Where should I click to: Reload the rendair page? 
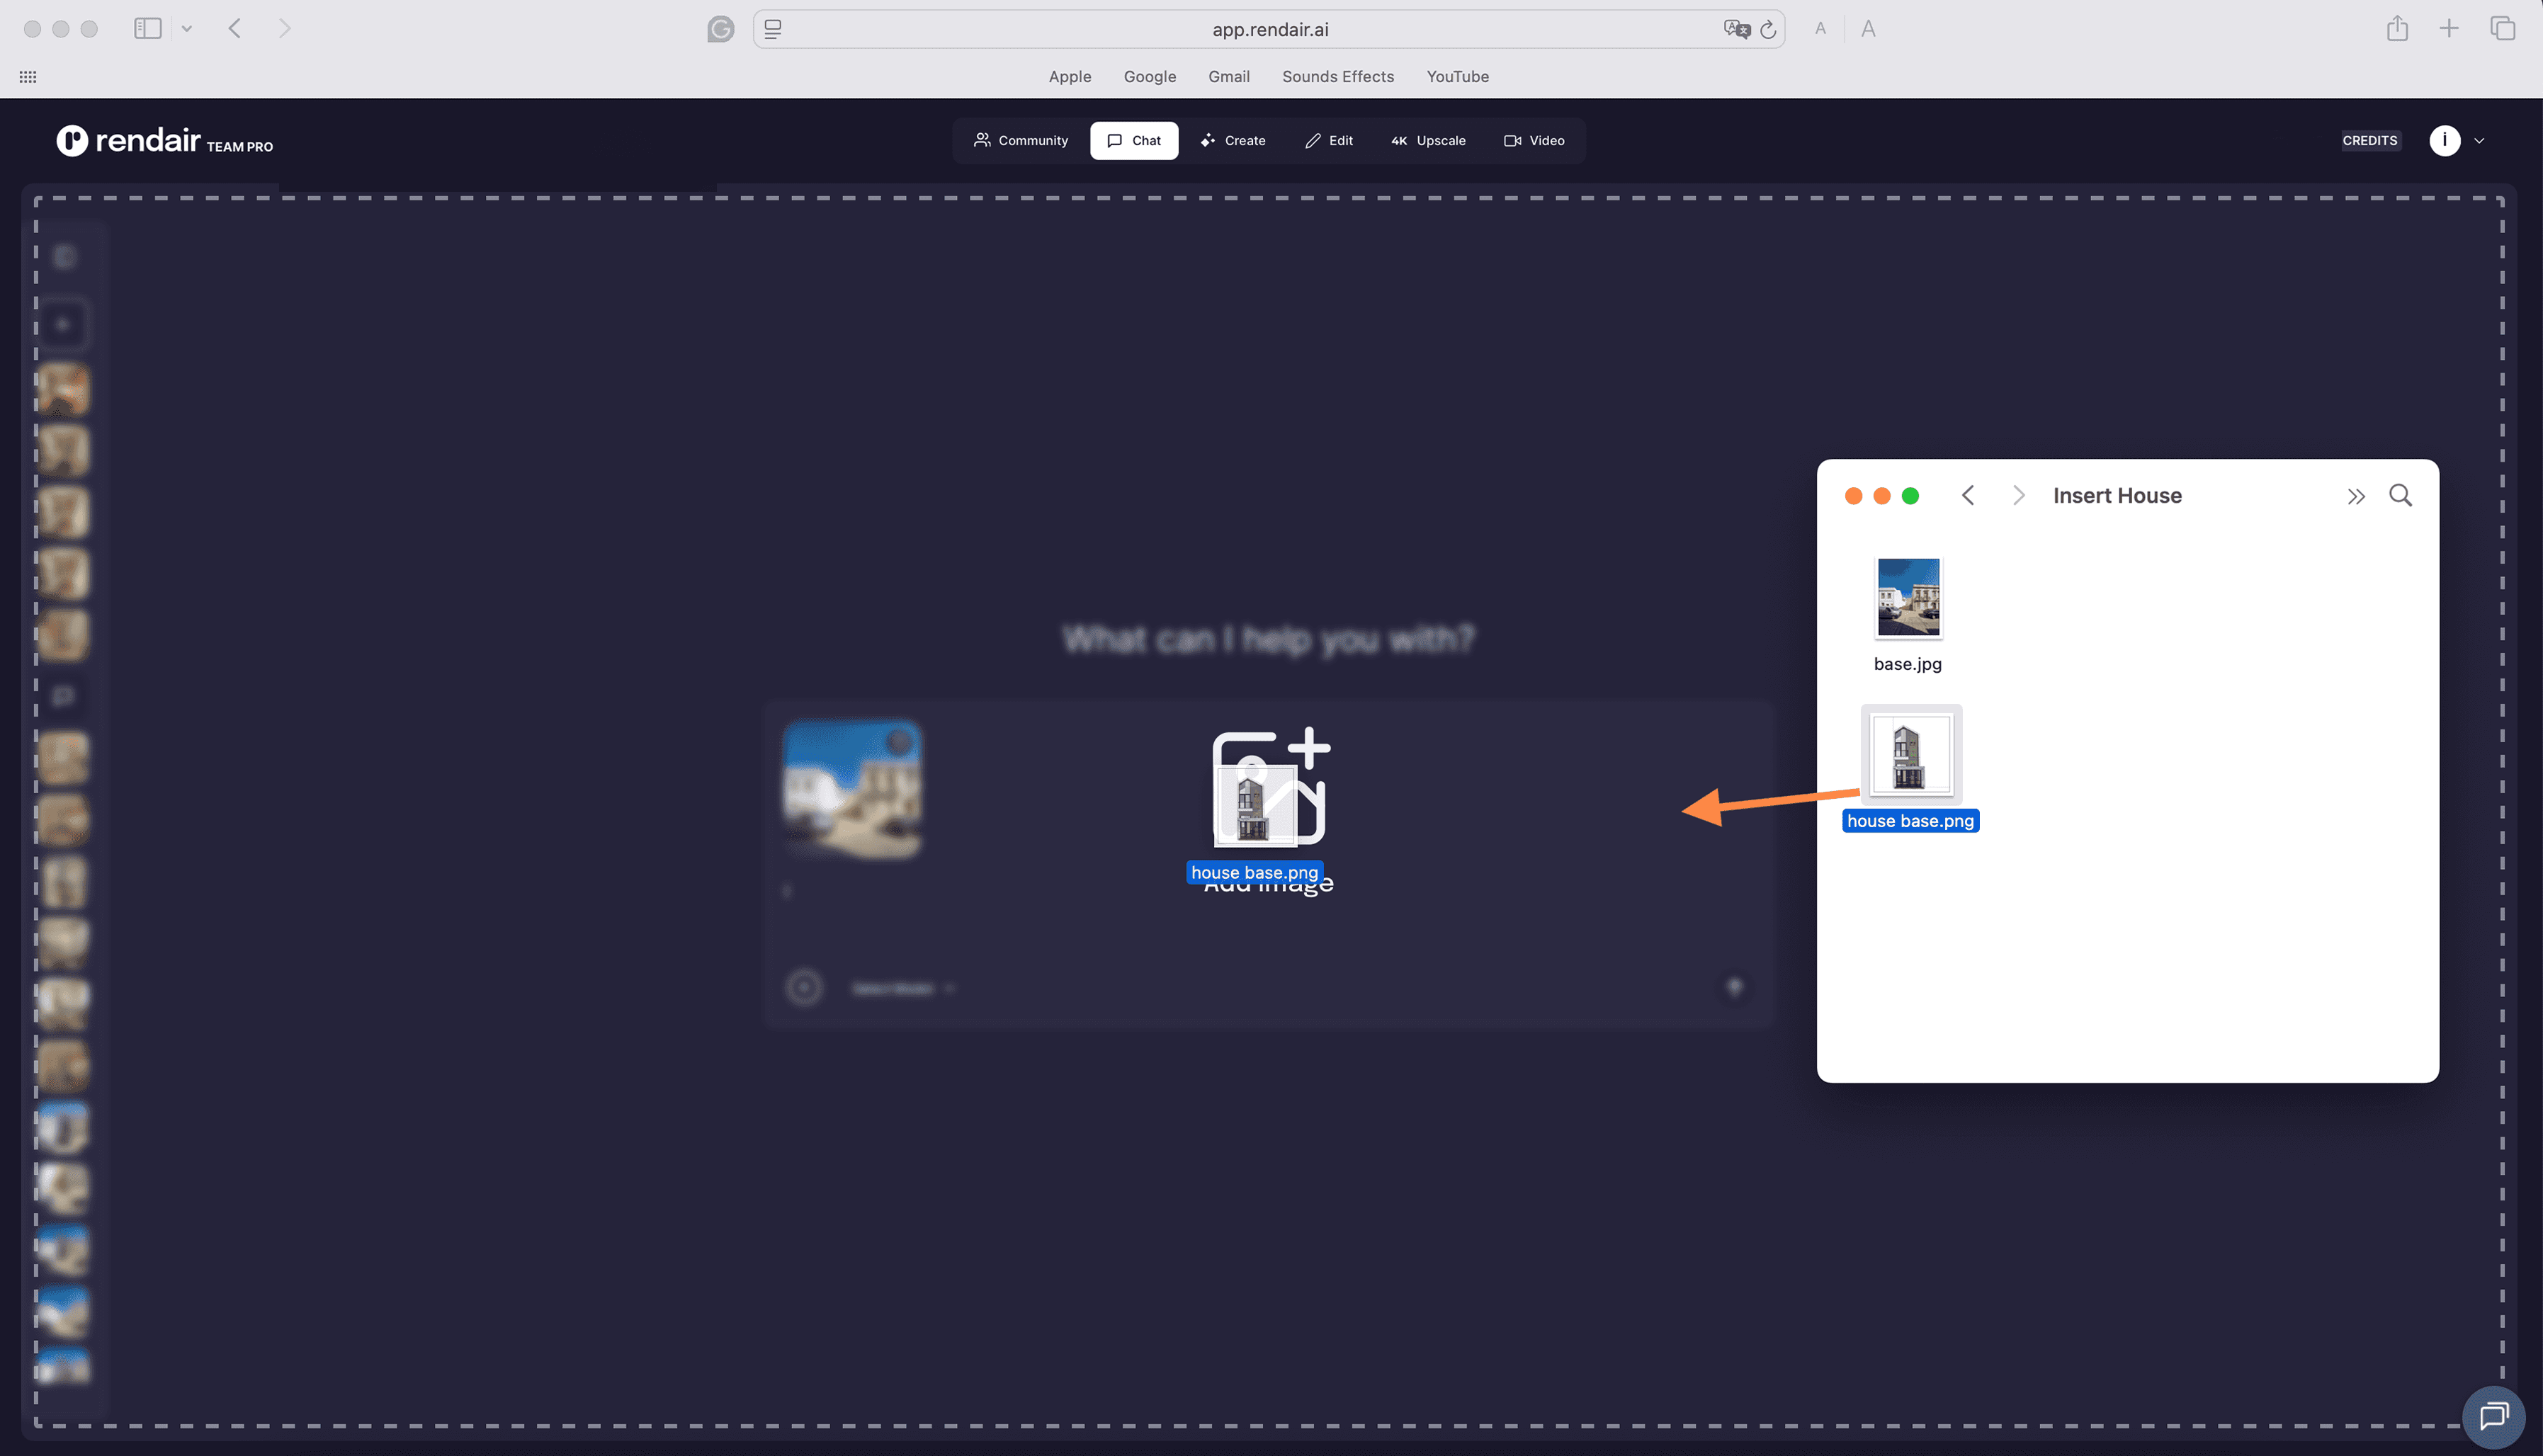[x=1768, y=30]
